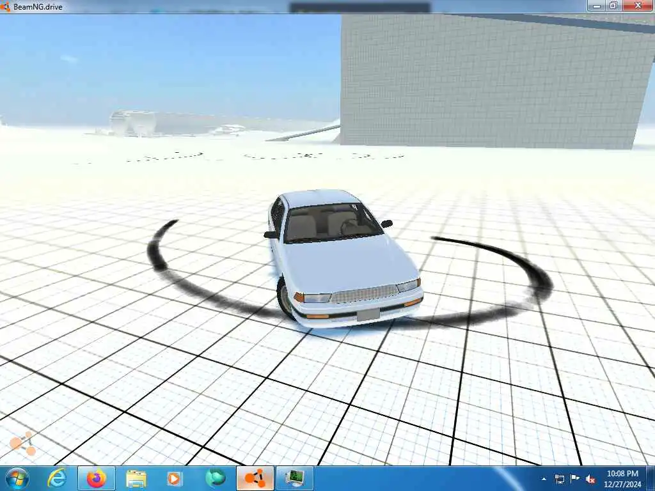Show hidden system tray icons
Image resolution: width=655 pixels, height=491 pixels.
tap(544, 479)
